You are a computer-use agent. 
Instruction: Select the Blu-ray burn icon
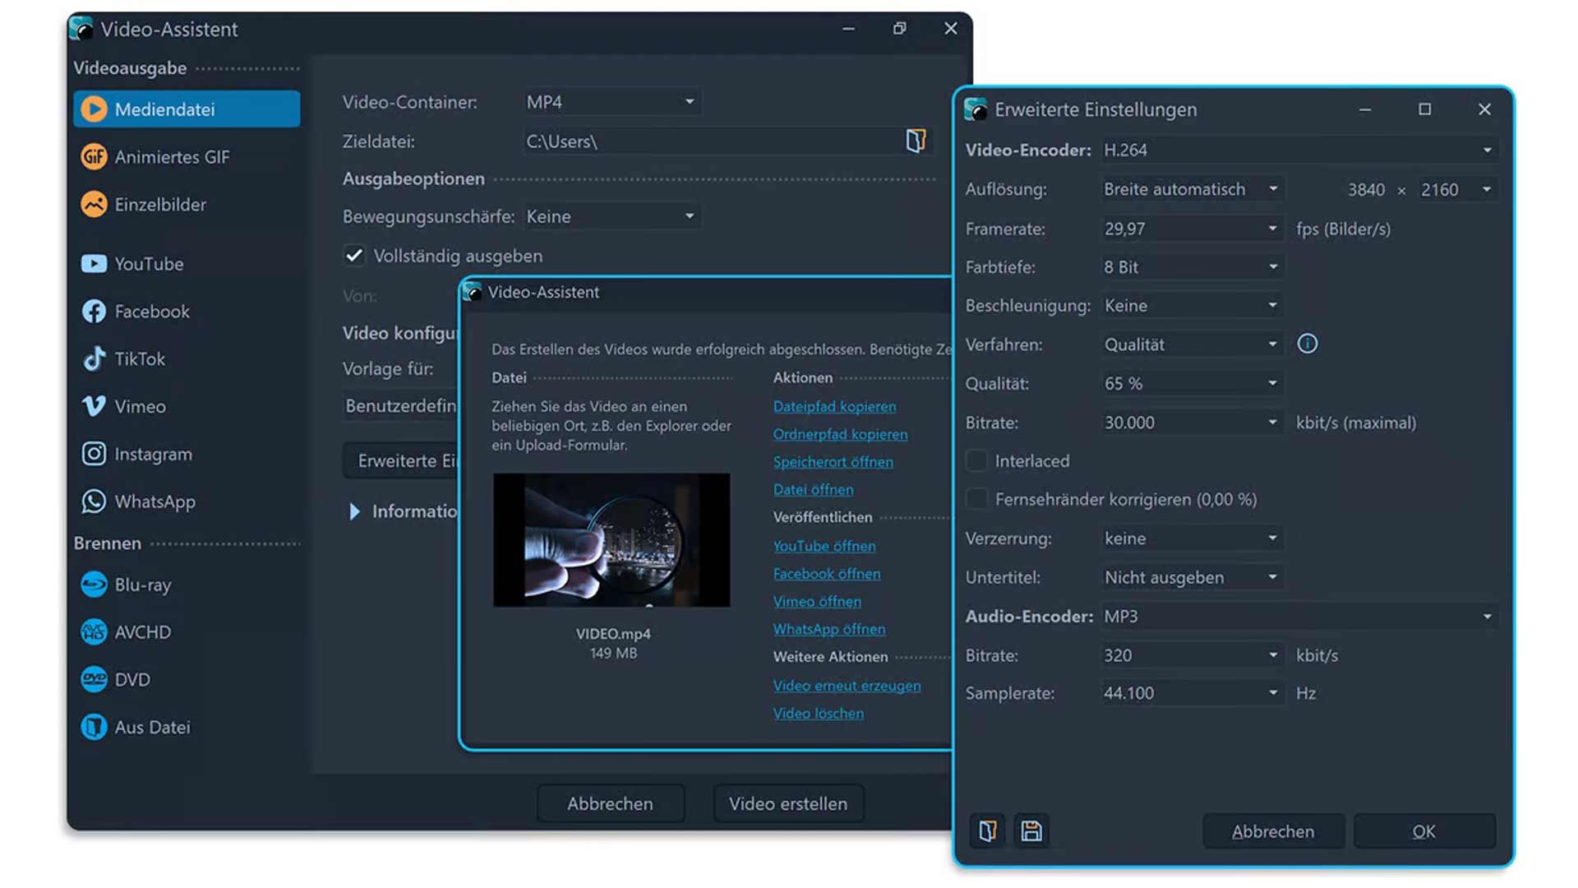click(x=94, y=585)
